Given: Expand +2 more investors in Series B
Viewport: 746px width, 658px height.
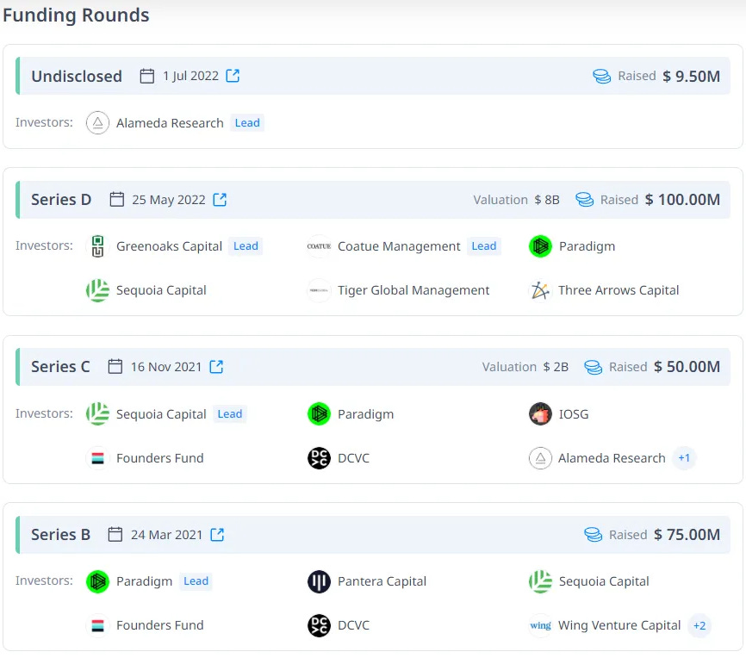Looking at the screenshot, I should (x=699, y=625).
